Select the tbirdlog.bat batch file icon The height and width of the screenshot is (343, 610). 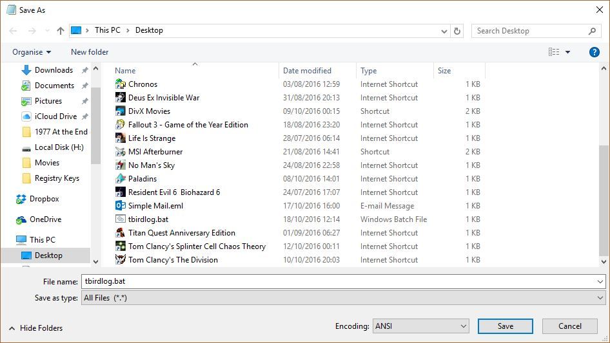click(x=120, y=219)
